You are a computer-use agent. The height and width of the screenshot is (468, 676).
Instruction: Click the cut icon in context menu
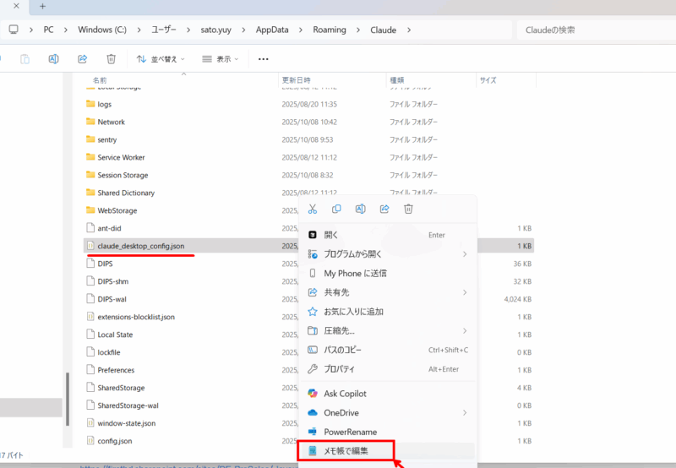point(313,209)
